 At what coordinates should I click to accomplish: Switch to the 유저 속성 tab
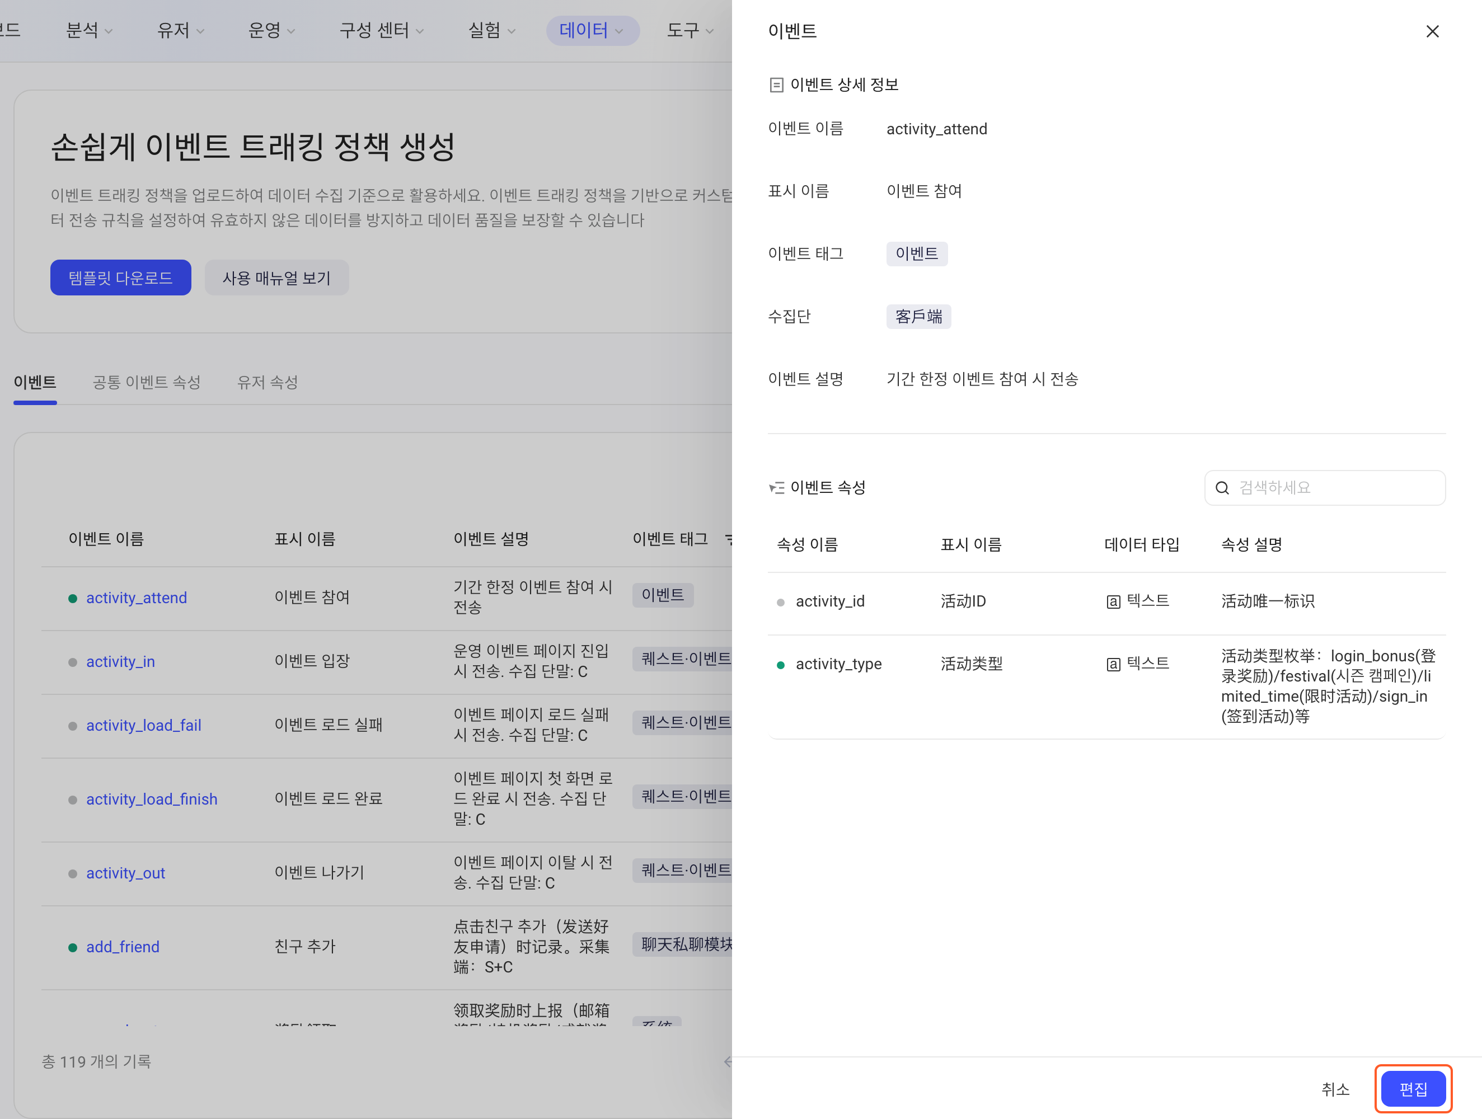pos(268,382)
